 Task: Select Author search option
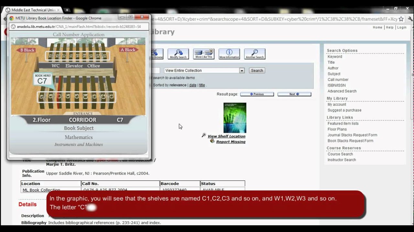[333, 68]
